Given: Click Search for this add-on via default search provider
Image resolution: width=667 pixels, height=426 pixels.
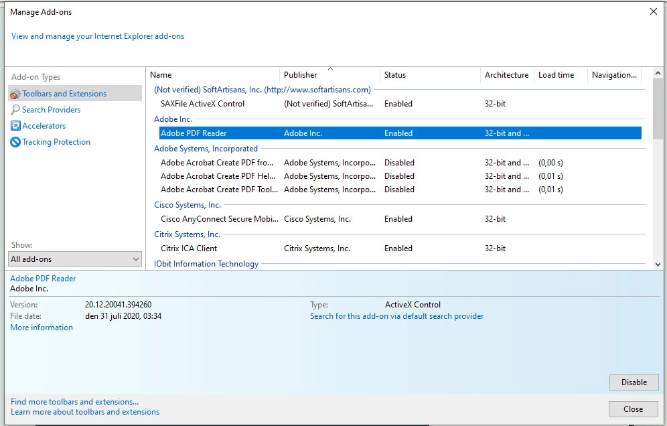Looking at the screenshot, I should (x=397, y=316).
